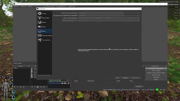Click Выход exit button in controls dock

tap(156, 79)
